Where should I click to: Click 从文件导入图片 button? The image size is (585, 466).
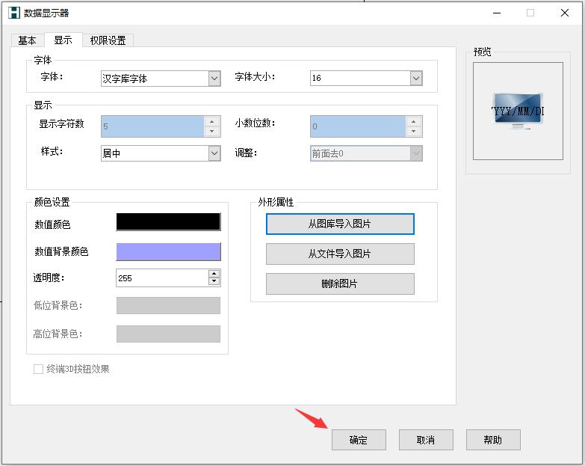point(340,254)
